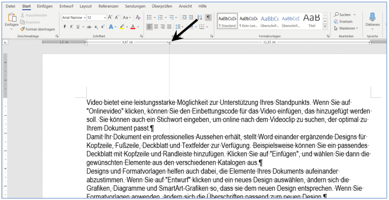Toggle italic K formatting
The height and width of the screenshot is (200, 389).
[x=71, y=27]
